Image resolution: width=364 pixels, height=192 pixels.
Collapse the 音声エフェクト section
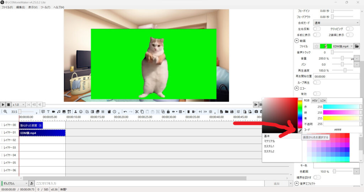296,183
